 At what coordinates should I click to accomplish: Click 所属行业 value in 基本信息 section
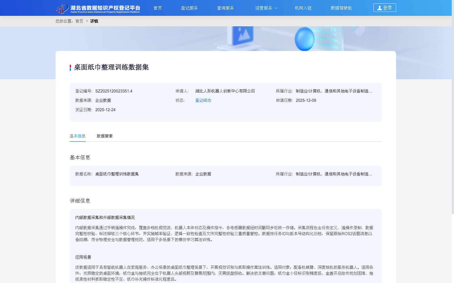[x=334, y=174]
